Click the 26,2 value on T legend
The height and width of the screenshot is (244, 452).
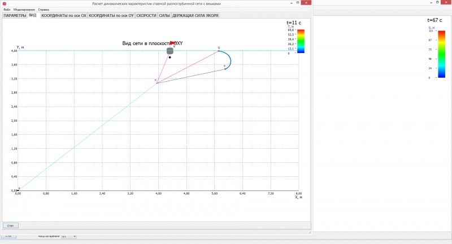(x=290, y=44)
